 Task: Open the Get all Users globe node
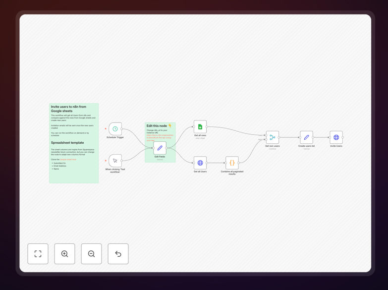200,163
